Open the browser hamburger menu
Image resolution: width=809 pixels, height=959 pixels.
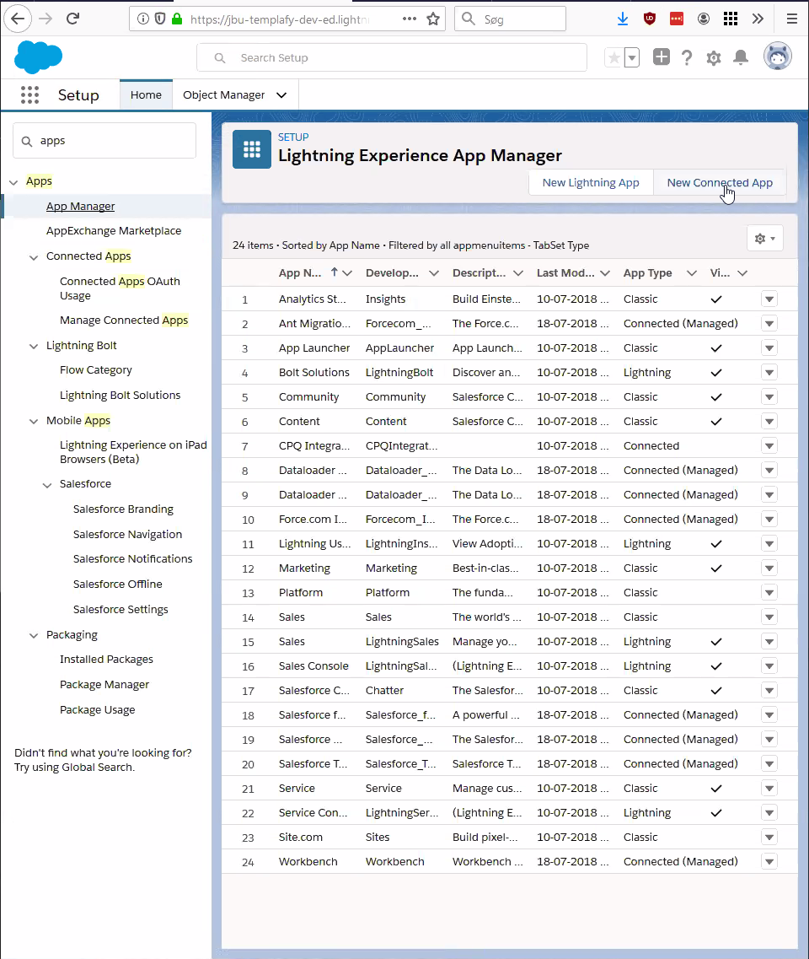pyautogui.click(x=792, y=19)
